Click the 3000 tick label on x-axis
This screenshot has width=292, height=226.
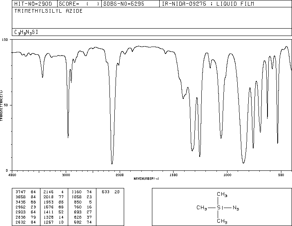click(x=66, y=175)
